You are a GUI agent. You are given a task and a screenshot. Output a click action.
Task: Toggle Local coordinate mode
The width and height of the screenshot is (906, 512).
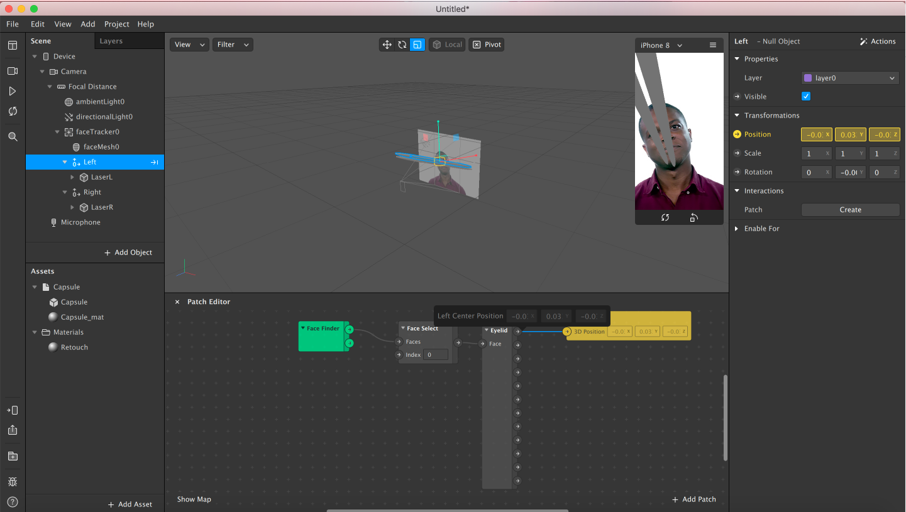447,45
